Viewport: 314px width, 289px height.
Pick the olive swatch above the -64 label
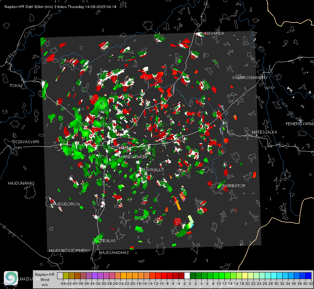coord(66,276)
